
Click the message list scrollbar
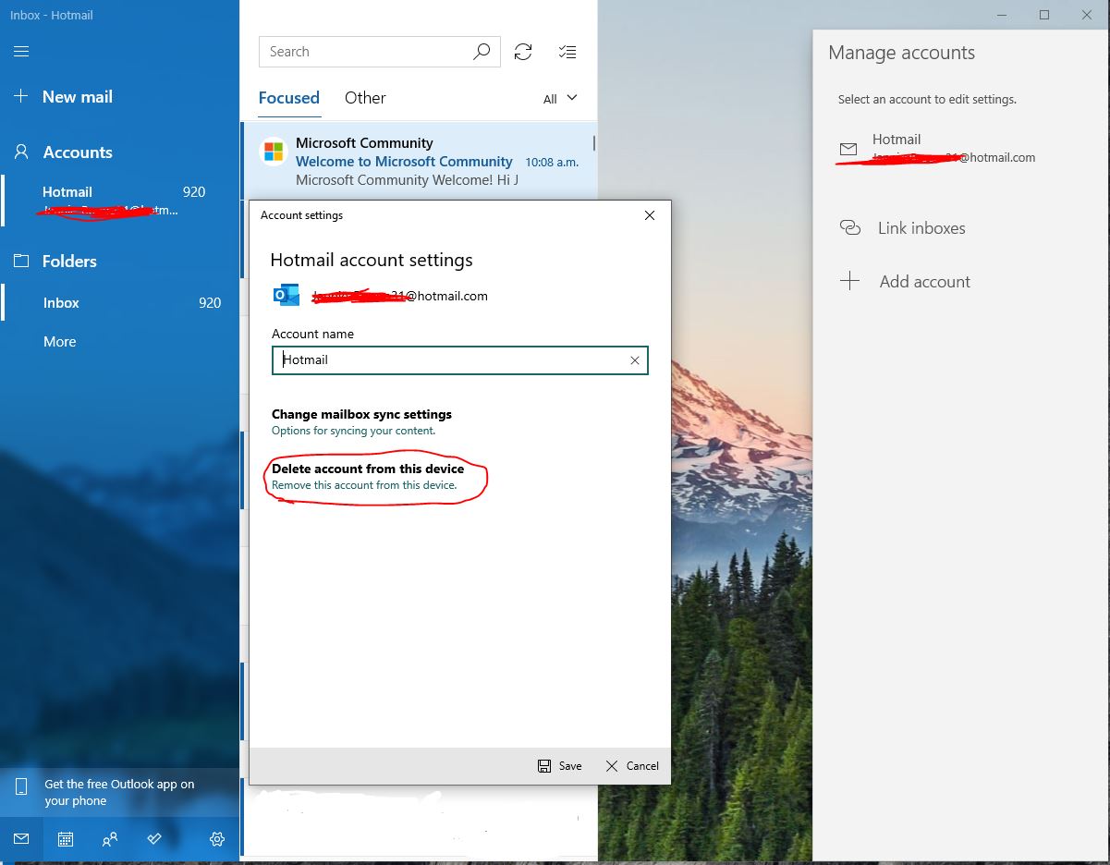(593, 143)
